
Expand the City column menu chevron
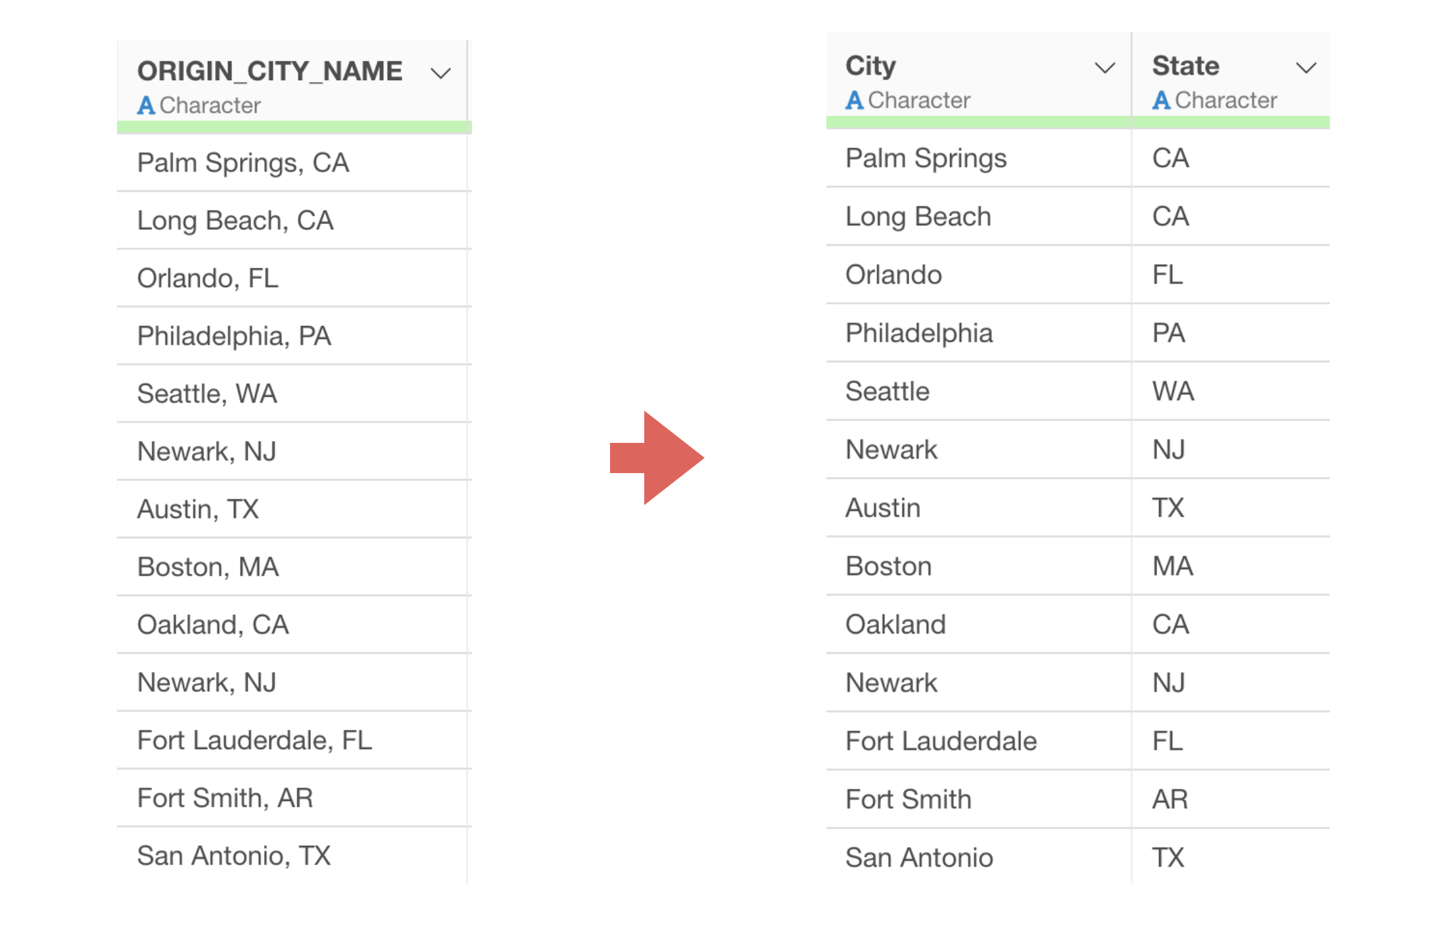1104,68
